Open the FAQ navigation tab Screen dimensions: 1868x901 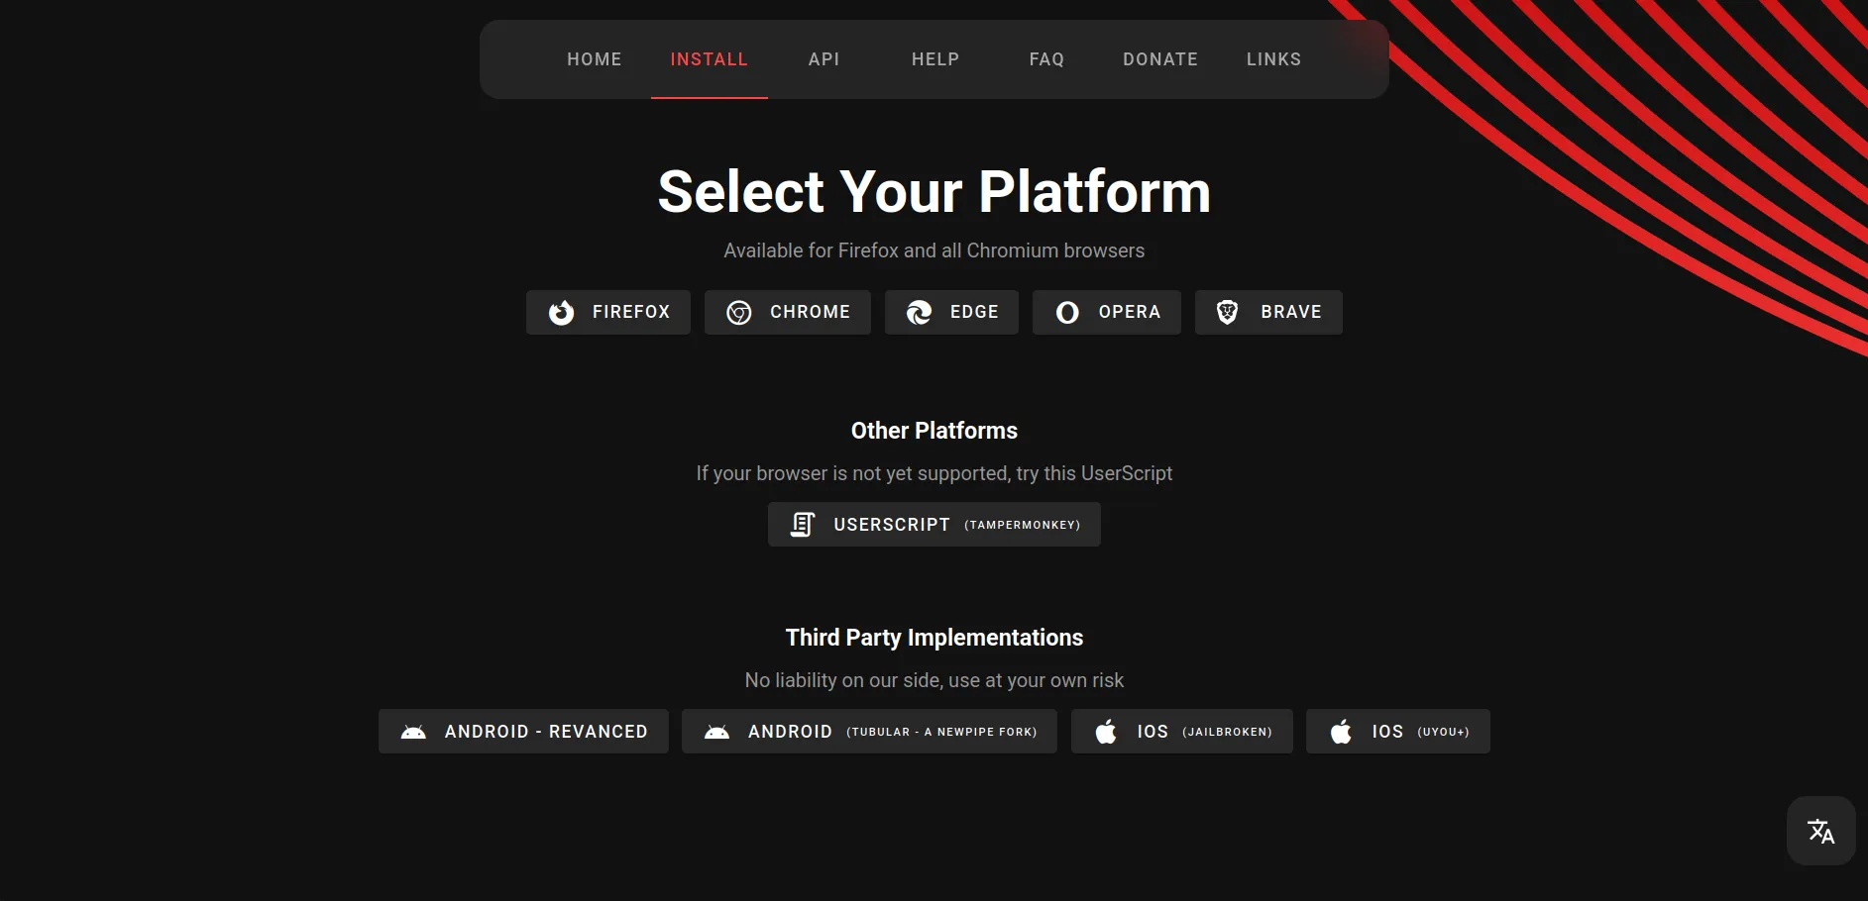coord(1046,59)
